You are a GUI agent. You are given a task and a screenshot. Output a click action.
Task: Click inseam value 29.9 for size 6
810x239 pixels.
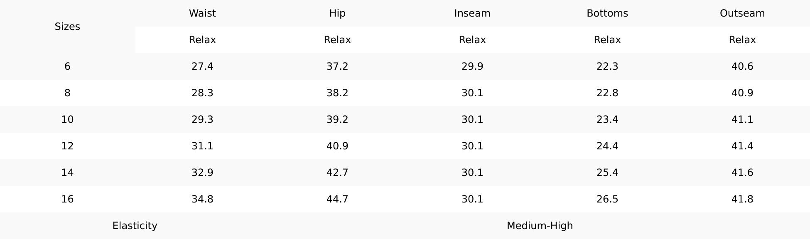coord(472,66)
